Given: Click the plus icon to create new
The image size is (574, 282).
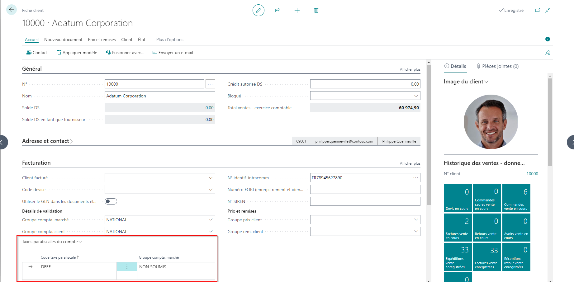Looking at the screenshot, I should tap(297, 10).
